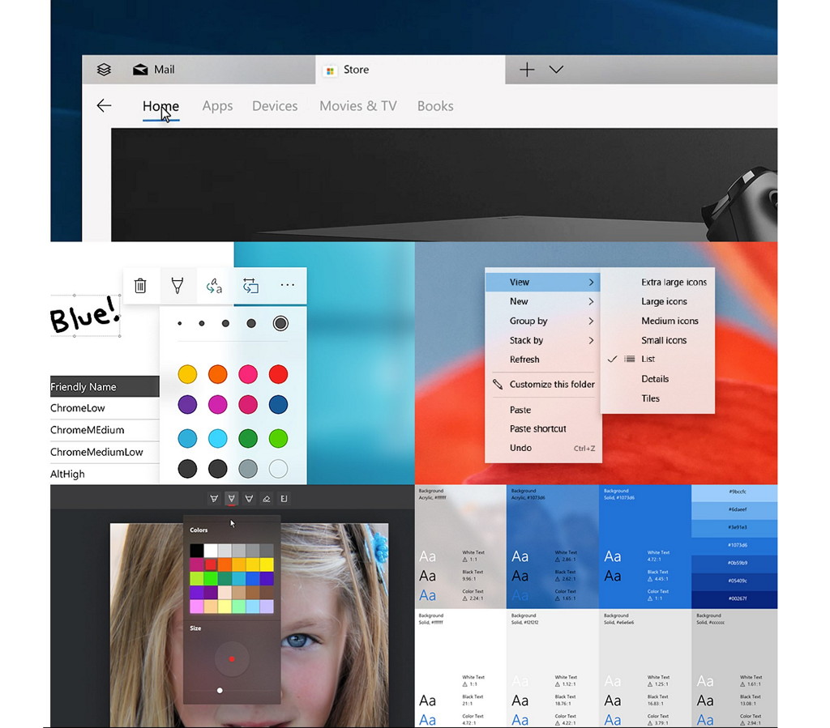Select the largest ringed stroke size dot
This screenshot has width=830, height=728.
(x=280, y=323)
